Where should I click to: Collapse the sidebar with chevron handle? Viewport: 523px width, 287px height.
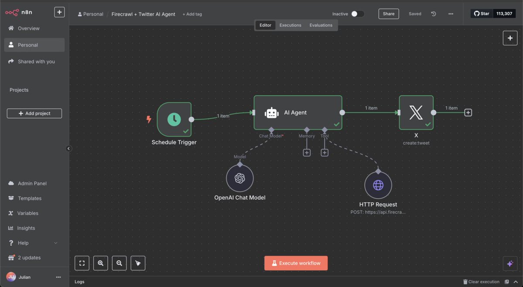(x=68, y=149)
